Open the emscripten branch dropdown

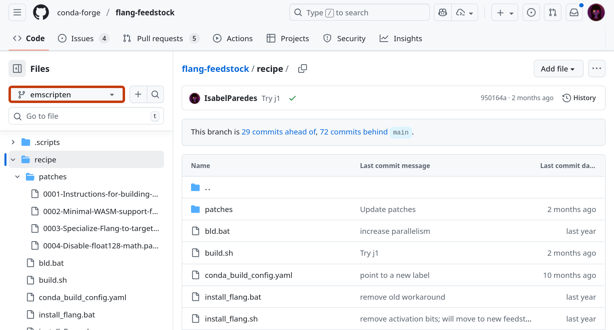[67, 95]
